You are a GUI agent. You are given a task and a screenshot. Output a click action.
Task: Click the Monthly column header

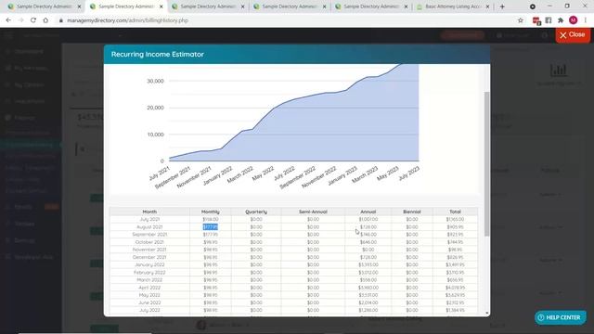click(x=211, y=212)
